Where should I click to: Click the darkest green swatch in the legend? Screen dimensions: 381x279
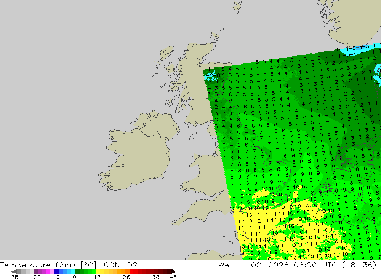click(77, 271)
